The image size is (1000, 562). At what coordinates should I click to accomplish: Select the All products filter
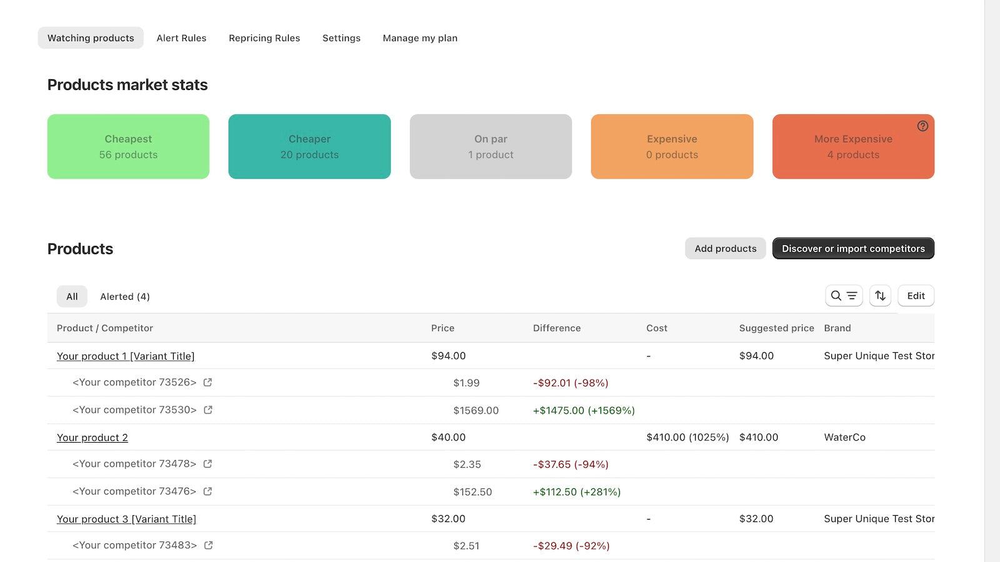pos(71,296)
